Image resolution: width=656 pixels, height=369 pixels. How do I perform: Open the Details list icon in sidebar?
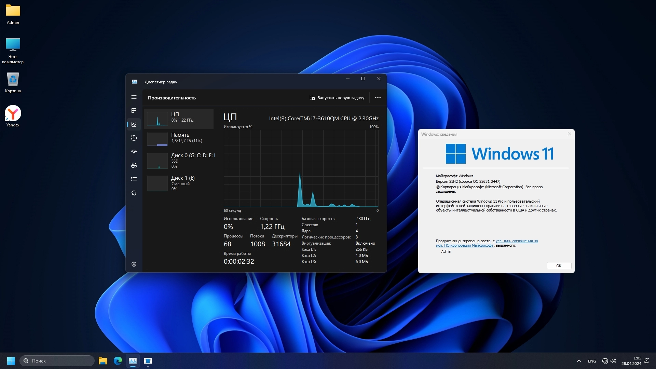tap(134, 179)
